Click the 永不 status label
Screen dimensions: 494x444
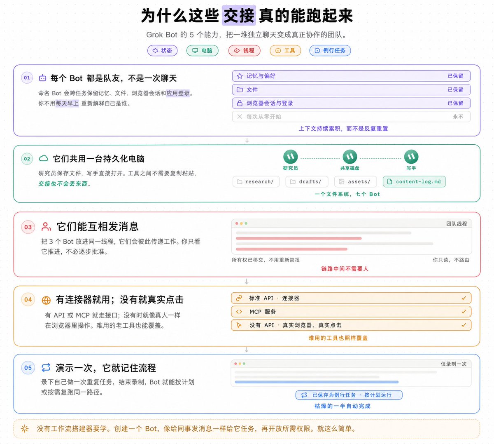(x=458, y=117)
